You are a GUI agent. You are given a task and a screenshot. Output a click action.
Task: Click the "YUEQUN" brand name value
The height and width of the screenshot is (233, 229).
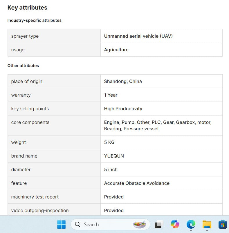(x=114, y=156)
